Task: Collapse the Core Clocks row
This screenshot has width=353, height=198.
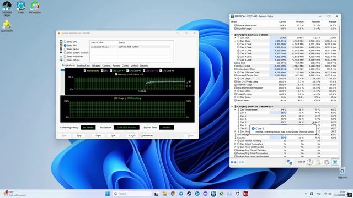Action: (236, 41)
